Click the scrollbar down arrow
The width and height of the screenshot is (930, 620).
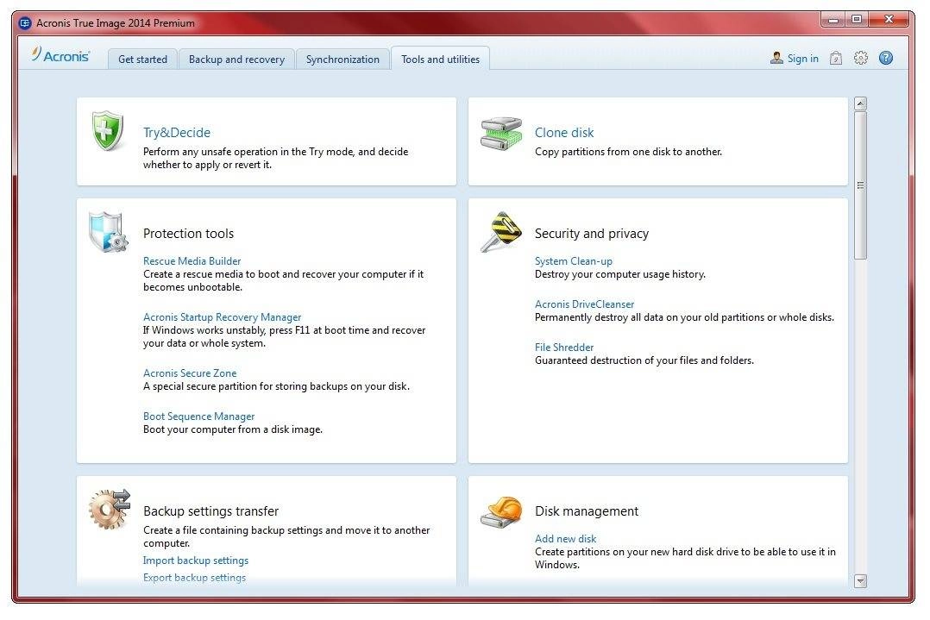[x=861, y=580]
